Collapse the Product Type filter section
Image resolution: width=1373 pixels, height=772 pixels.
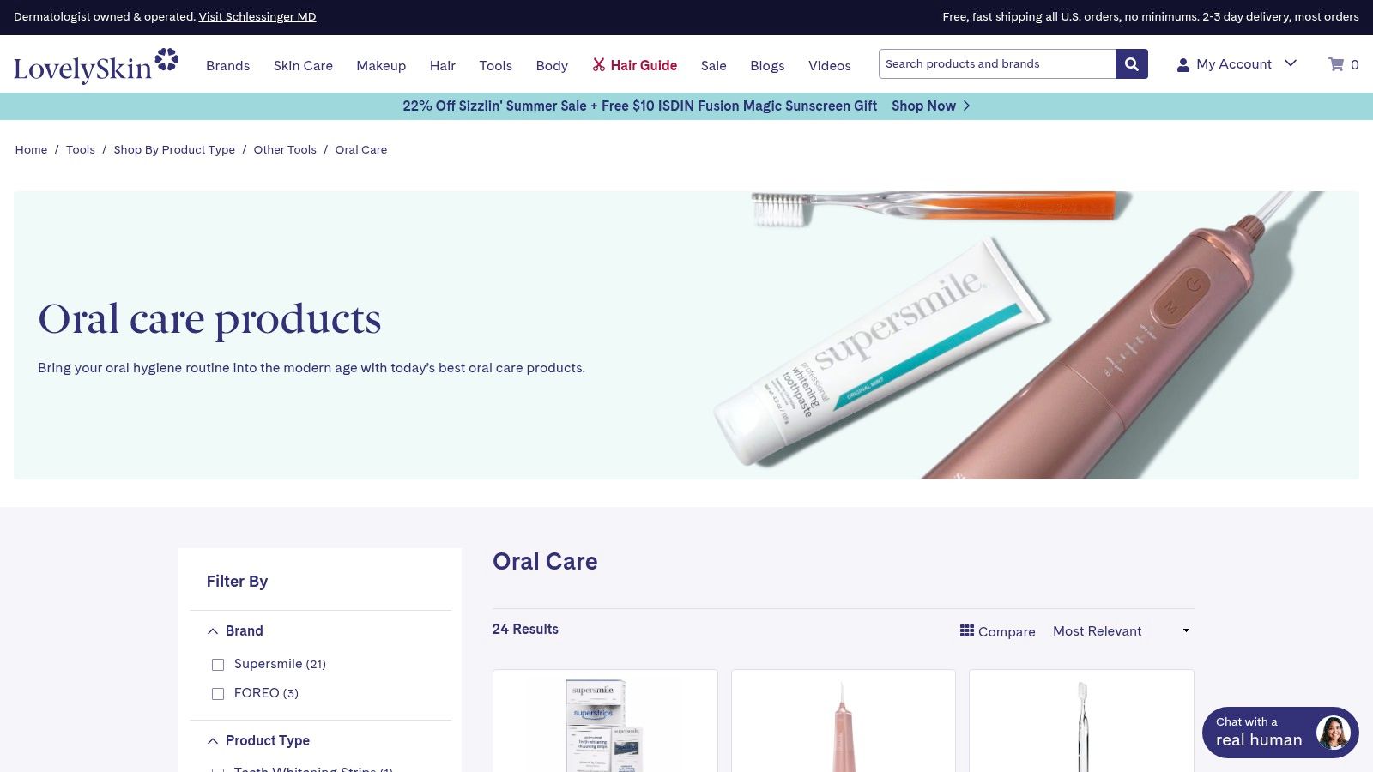[213, 741]
